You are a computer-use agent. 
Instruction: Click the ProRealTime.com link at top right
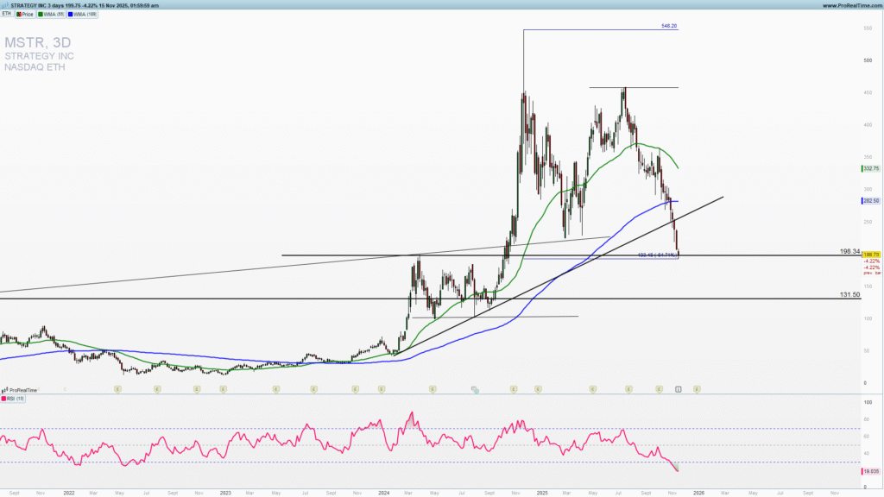(x=849, y=5)
